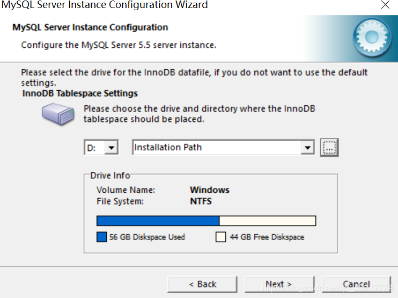Click the 'Volume Name:' label
Image resolution: width=398 pixels, height=298 pixels.
tap(126, 190)
